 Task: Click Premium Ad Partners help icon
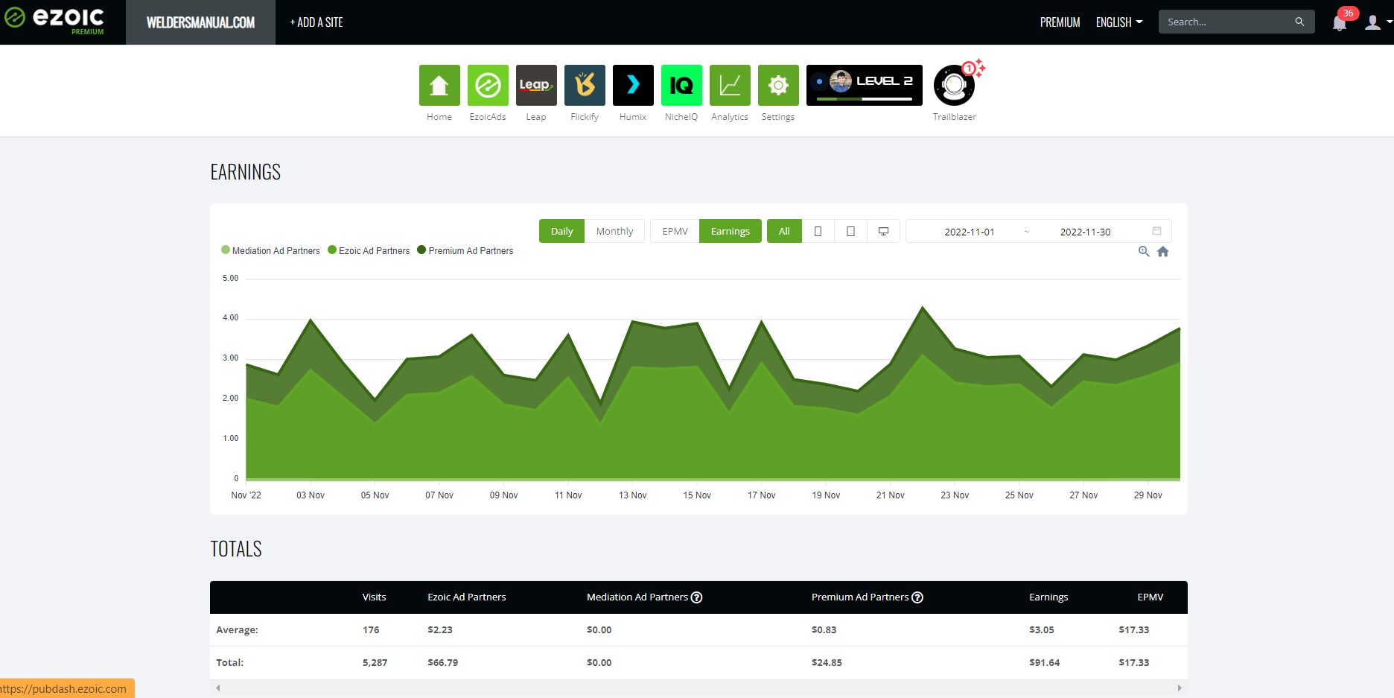(x=917, y=597)
